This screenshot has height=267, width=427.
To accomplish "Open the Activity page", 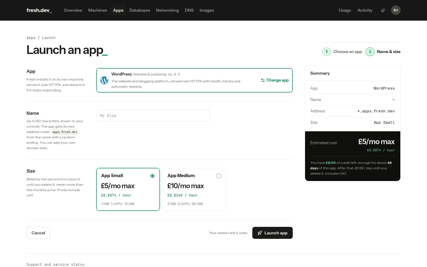I will pos(365,10).
